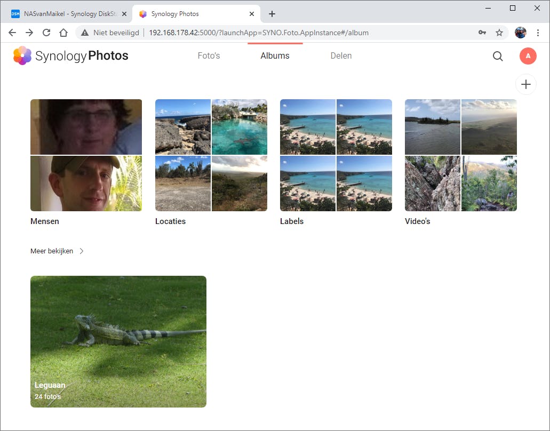Screen dimensions: 550x431
Task: Click the plus button to create album
Action: pyautogui.click(x=526, y=84)
